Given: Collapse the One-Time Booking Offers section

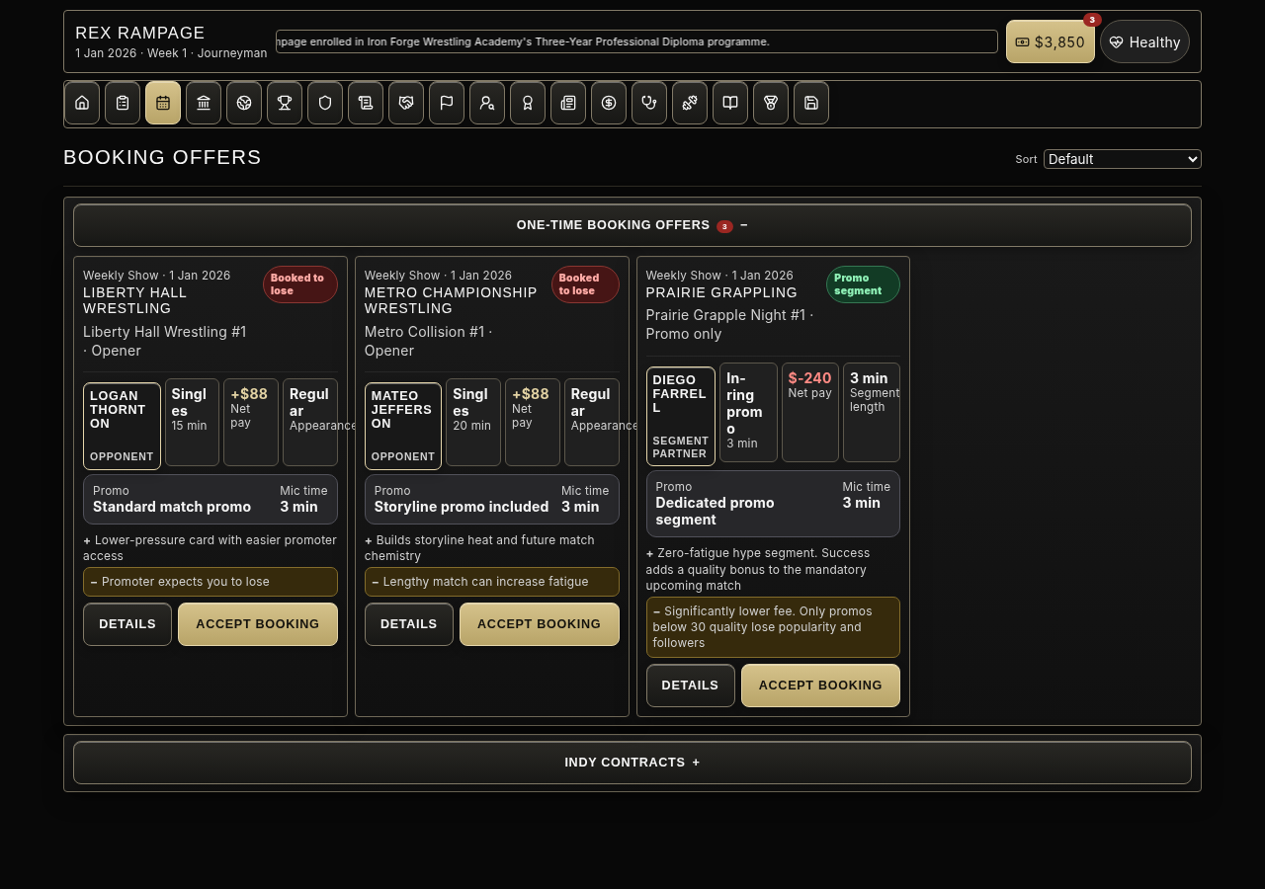Looking at the screenshot, I should (x=632, y=225).
